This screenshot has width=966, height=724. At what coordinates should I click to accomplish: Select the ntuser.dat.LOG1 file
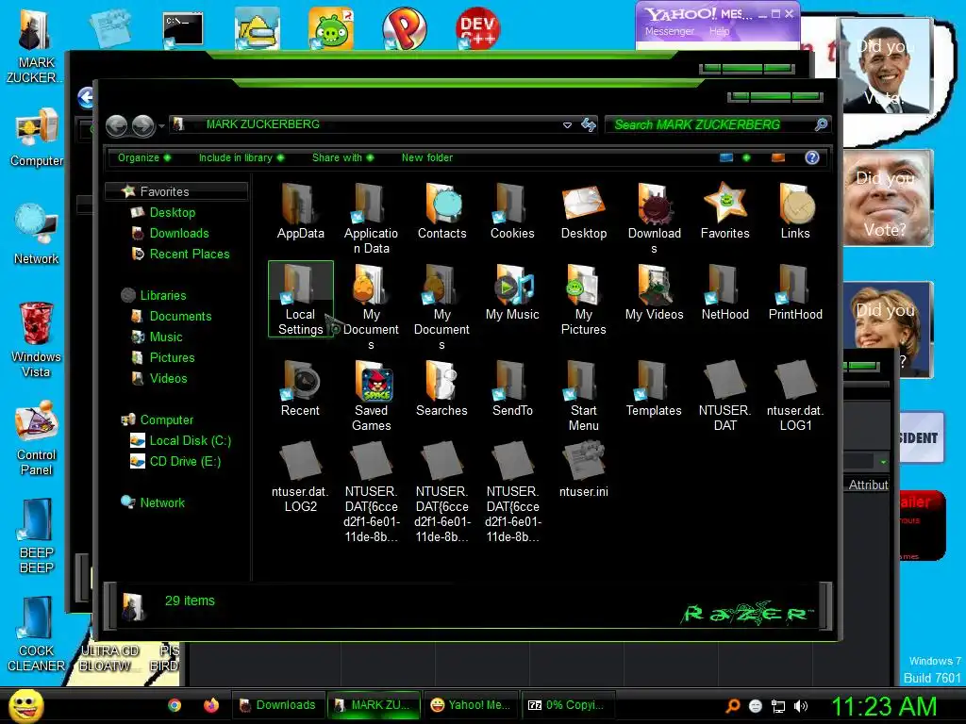(795, 396)
